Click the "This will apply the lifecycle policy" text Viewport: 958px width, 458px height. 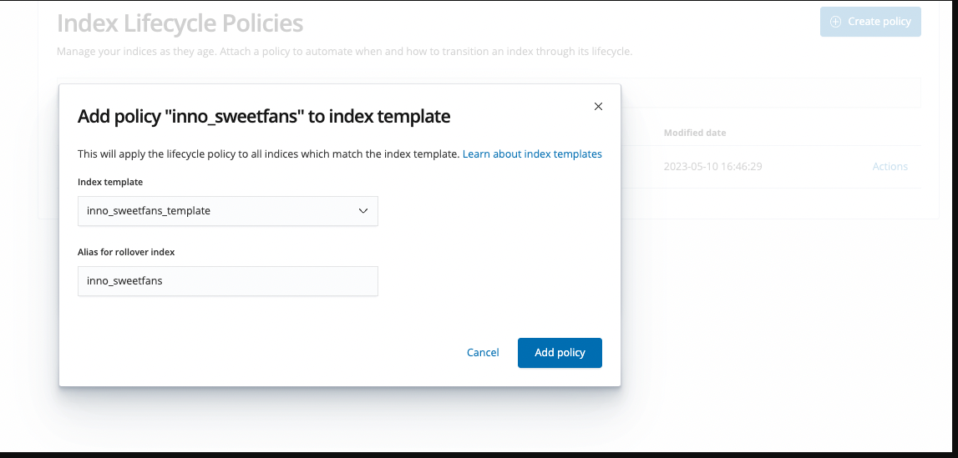[x=267, y=154]
